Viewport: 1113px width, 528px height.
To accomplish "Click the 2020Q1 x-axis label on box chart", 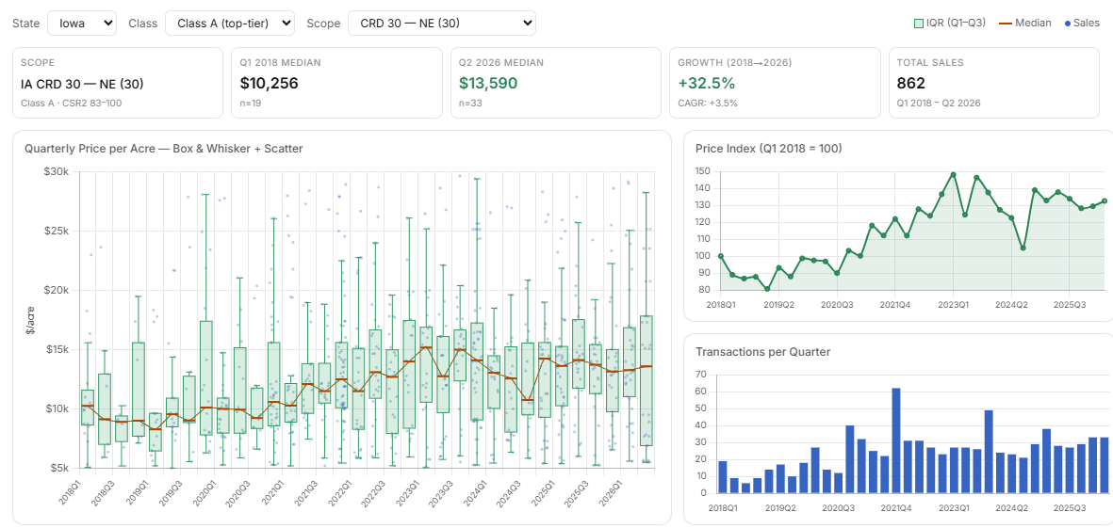I will 205,489.
